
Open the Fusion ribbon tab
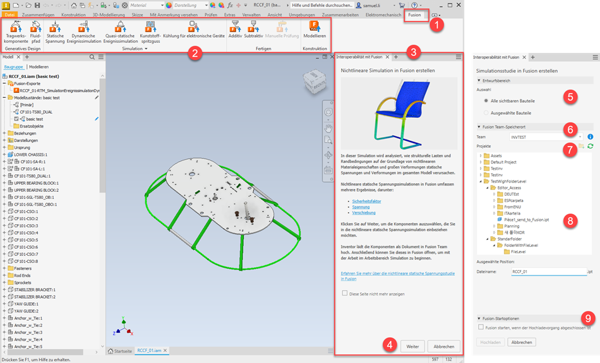[414, 15]
